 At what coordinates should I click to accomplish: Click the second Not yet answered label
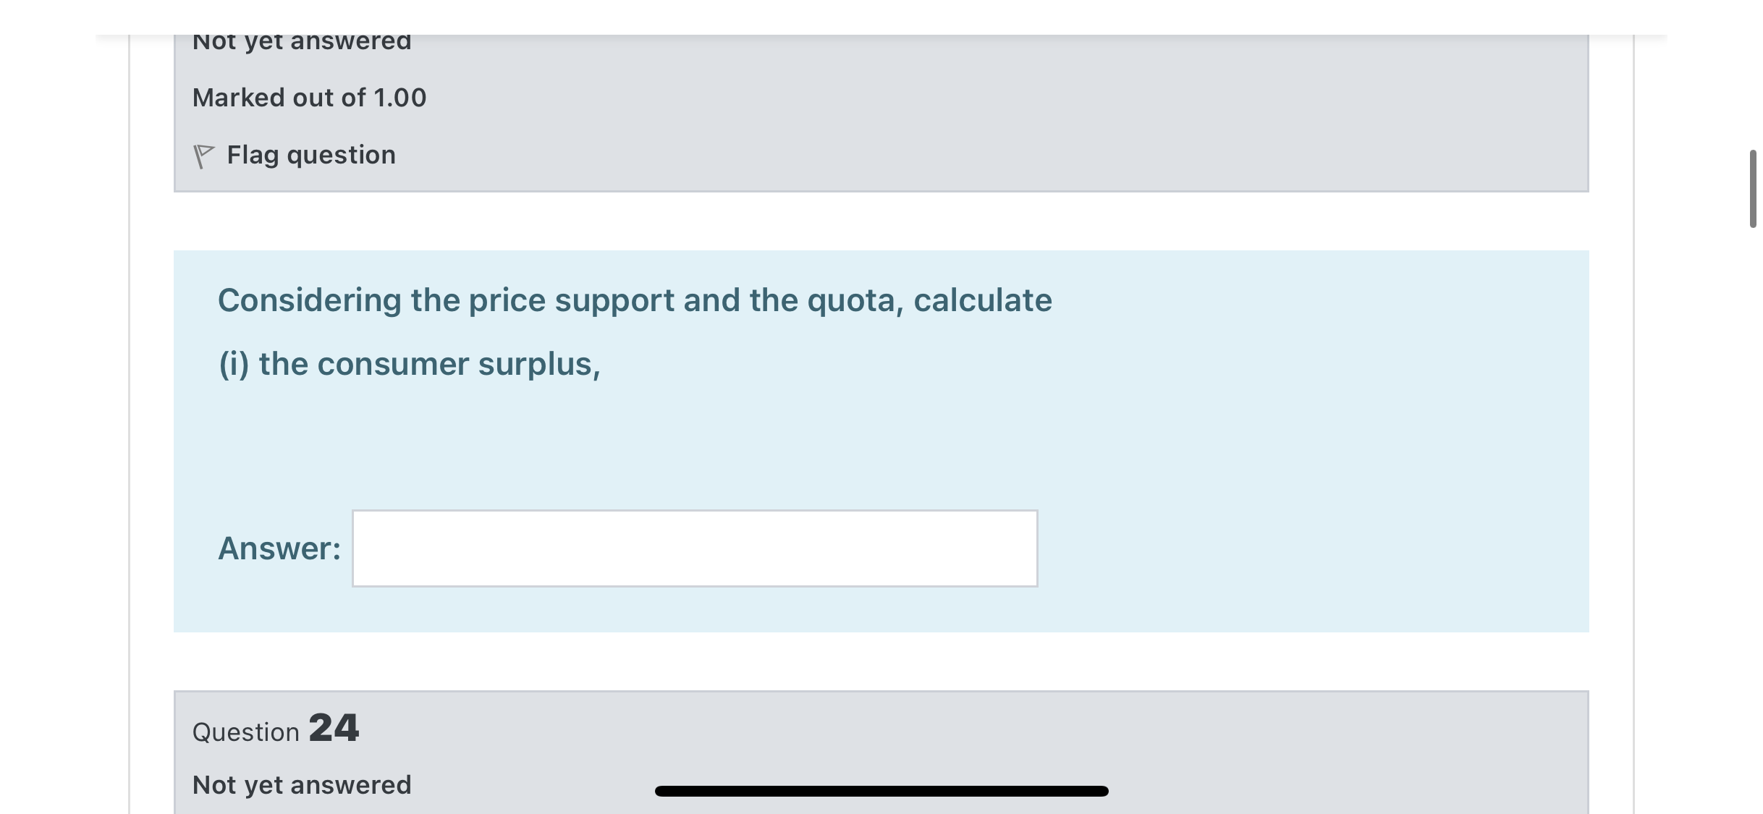pos(301,784)
